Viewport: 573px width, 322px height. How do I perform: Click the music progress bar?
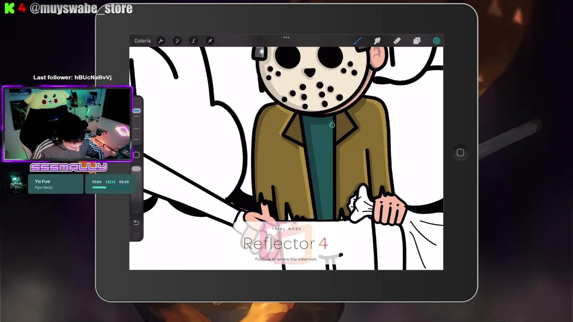110,187
